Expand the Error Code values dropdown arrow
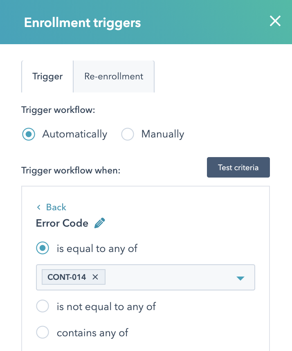This screenshot has height=351, width=292. pyautogui.click(x=240, y=278)
